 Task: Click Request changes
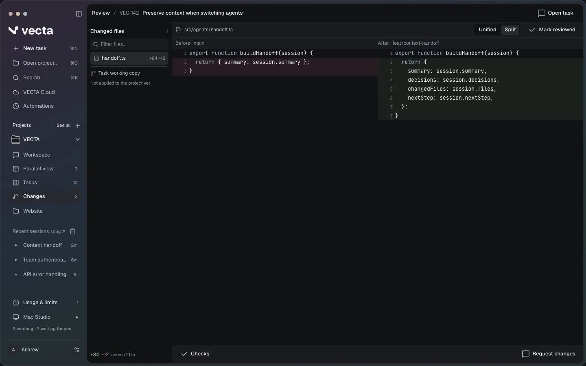click(x=549, y=354)
